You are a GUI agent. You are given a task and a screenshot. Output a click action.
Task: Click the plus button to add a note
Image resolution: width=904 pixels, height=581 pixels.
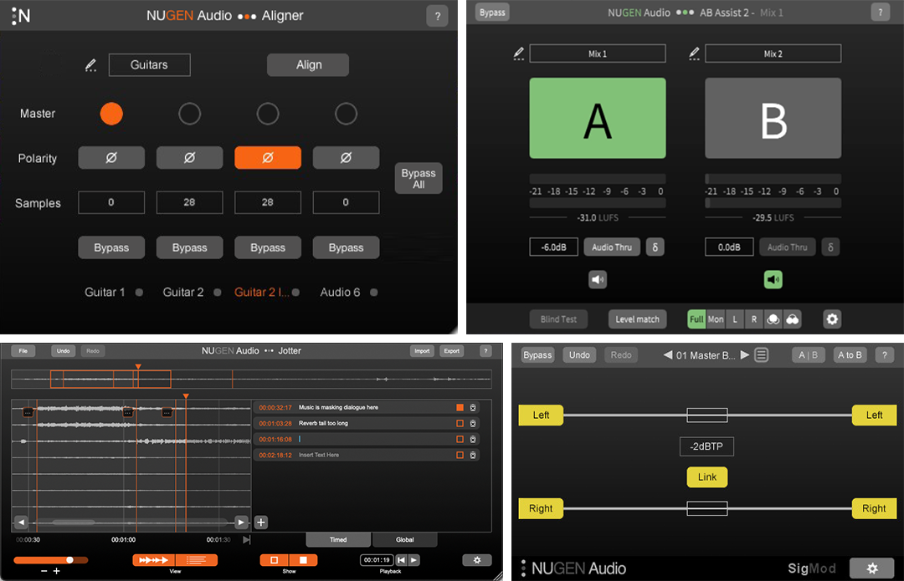coord(261,522)
